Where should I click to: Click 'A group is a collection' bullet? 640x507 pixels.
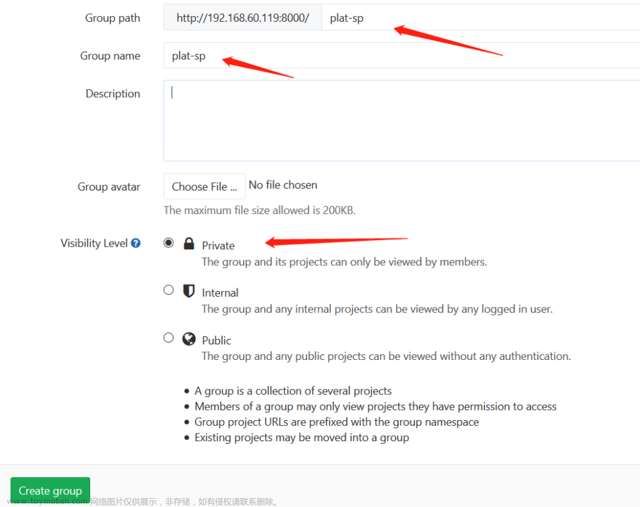click(293, 391)
